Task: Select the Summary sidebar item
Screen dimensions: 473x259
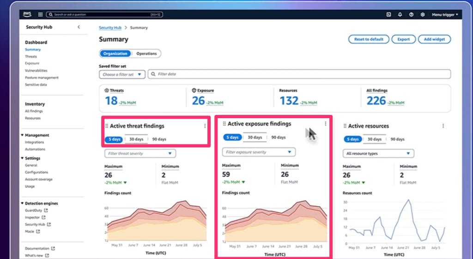Action: point(33,49)
